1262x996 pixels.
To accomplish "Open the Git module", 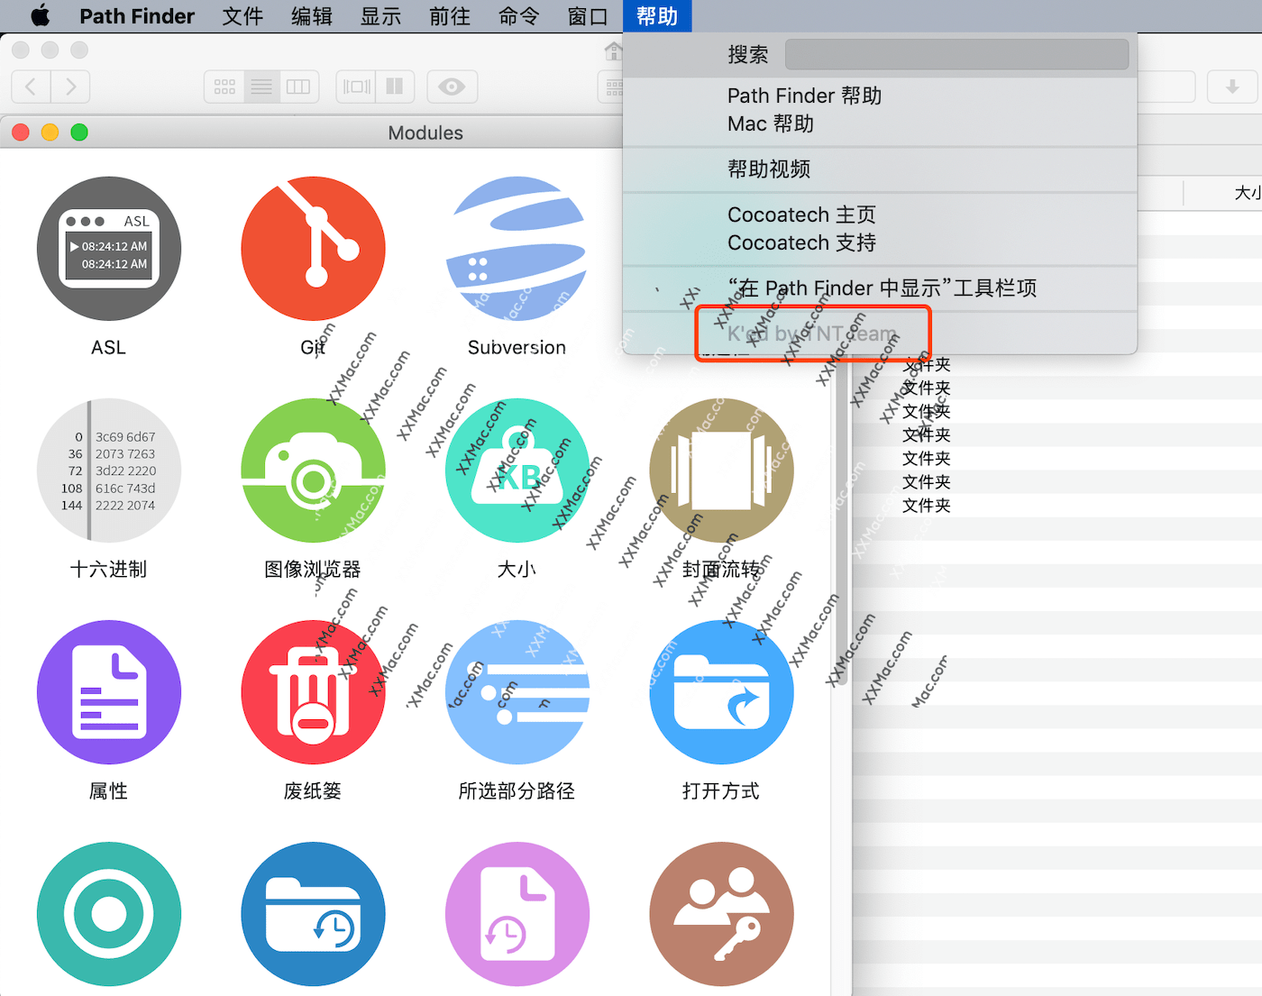I will (x=313, y=248).
